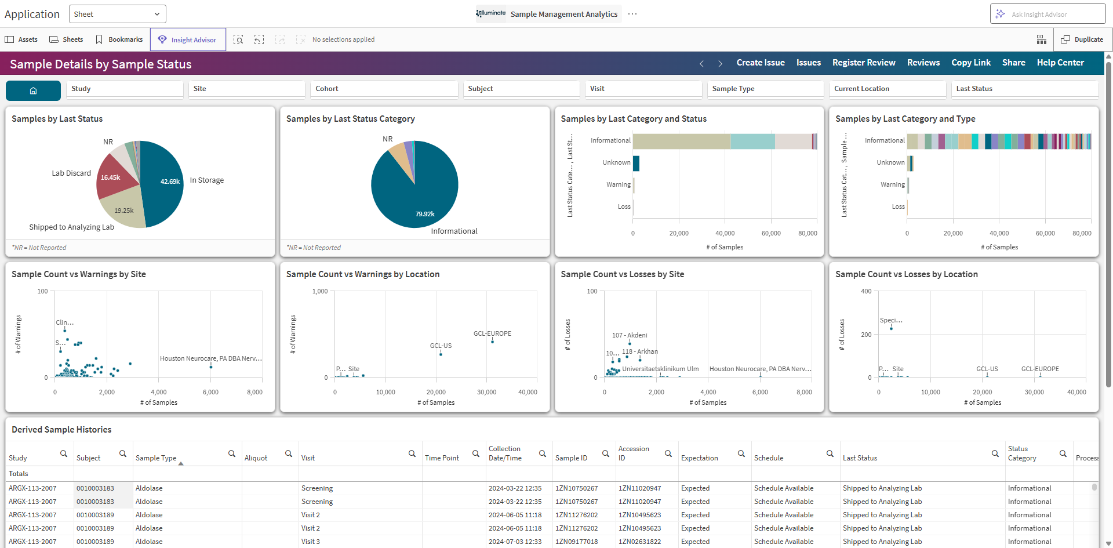Open the selections tool grid icon
The height and width of the screenshot is (548, 1113).
1042,39
